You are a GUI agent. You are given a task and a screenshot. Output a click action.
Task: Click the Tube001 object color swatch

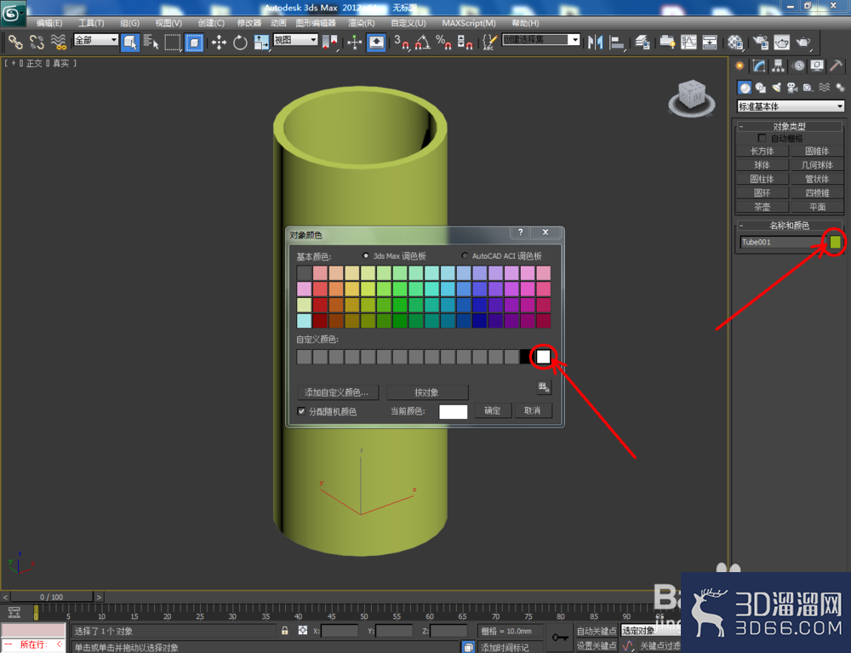click(x=836, y=242)
